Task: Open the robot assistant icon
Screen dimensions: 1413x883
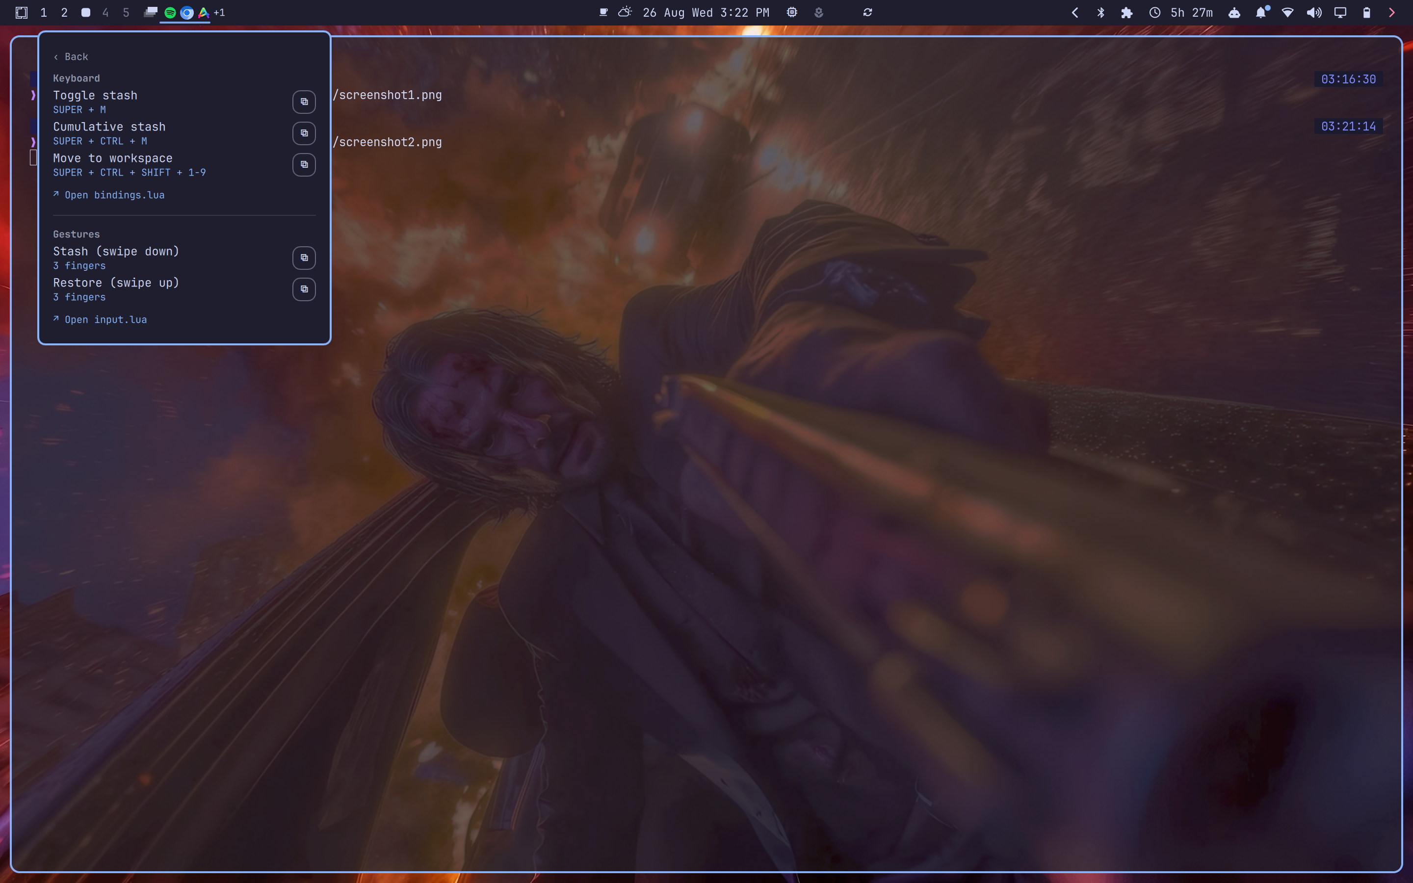Action: click(1234, 12)
